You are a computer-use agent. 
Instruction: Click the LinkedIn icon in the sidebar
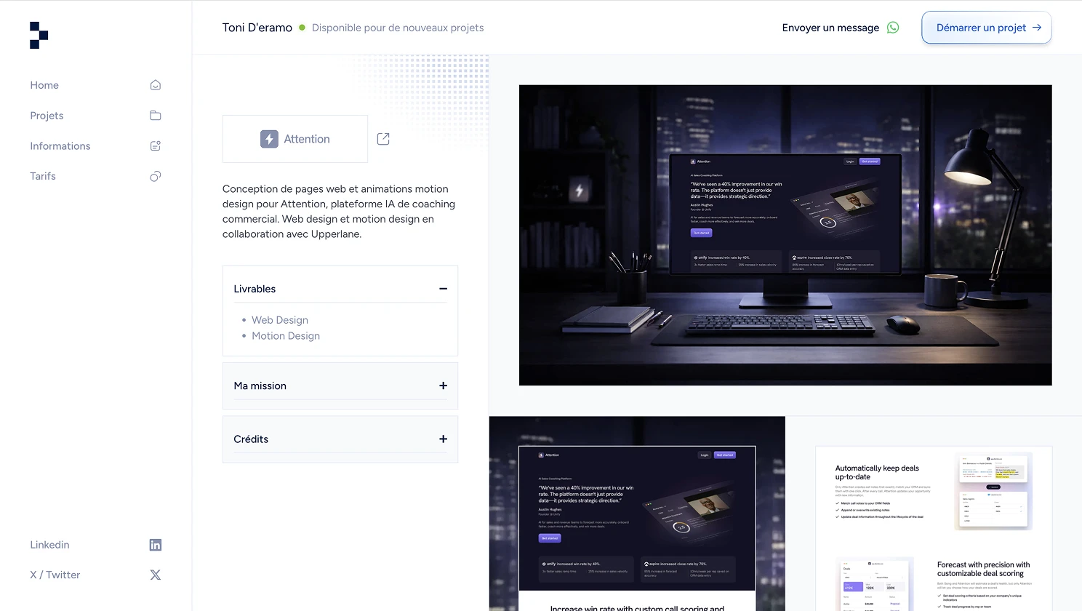tap(155, 544)
